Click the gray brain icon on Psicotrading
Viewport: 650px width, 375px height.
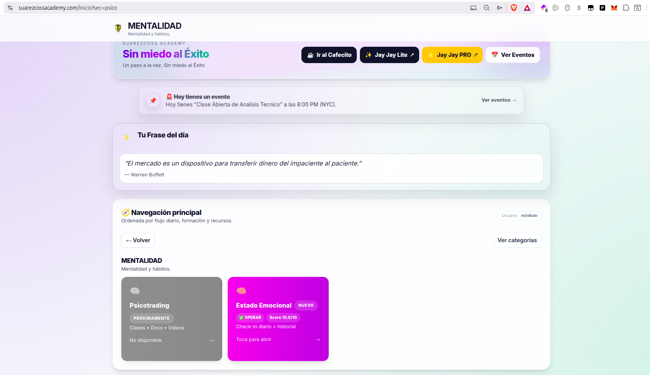(135, 290)
